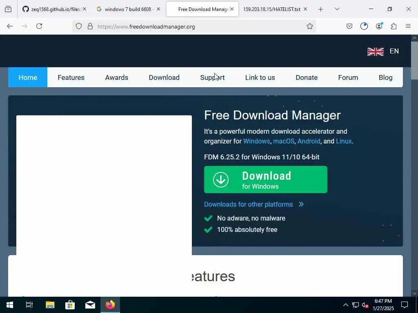Click the page scrollbar thumb
Viewport: 418px width, 313px height.
414,60
